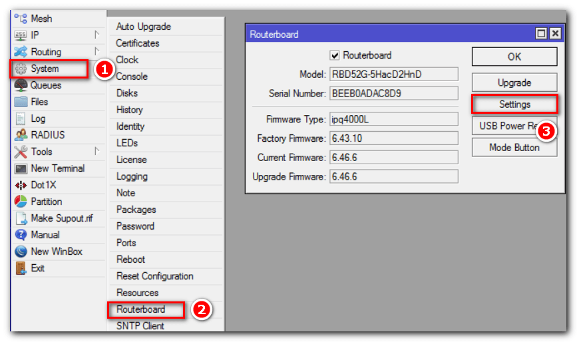Screen dimensions: 577x342
Task: Open Routerboard Settings button
Action: coord(514,104)
